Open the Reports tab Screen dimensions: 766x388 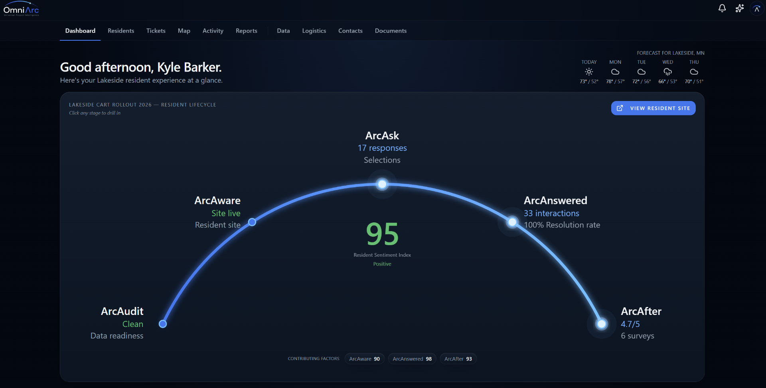click(247, 31)
